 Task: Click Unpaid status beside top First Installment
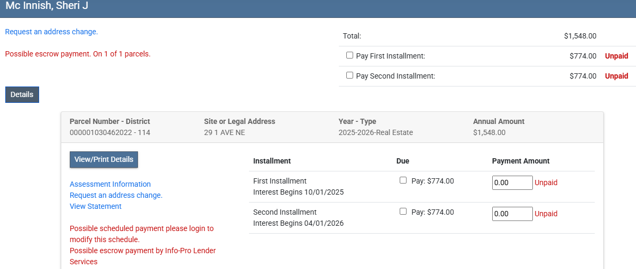pos(616,56)
